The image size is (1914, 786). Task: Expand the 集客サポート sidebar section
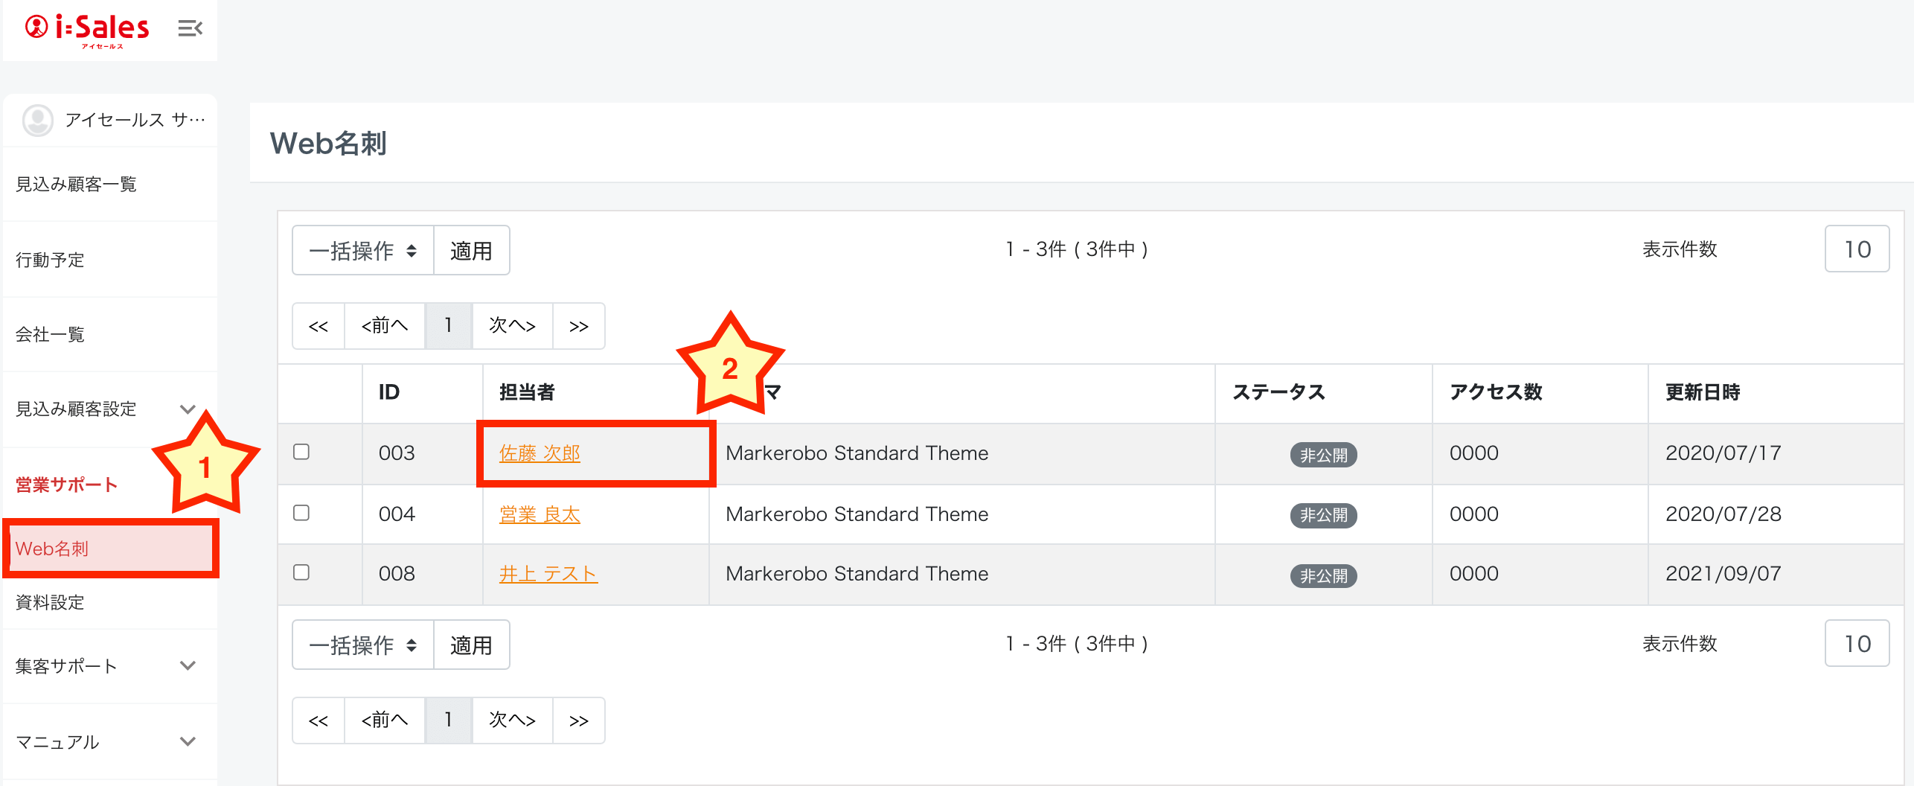pos(188,665)
